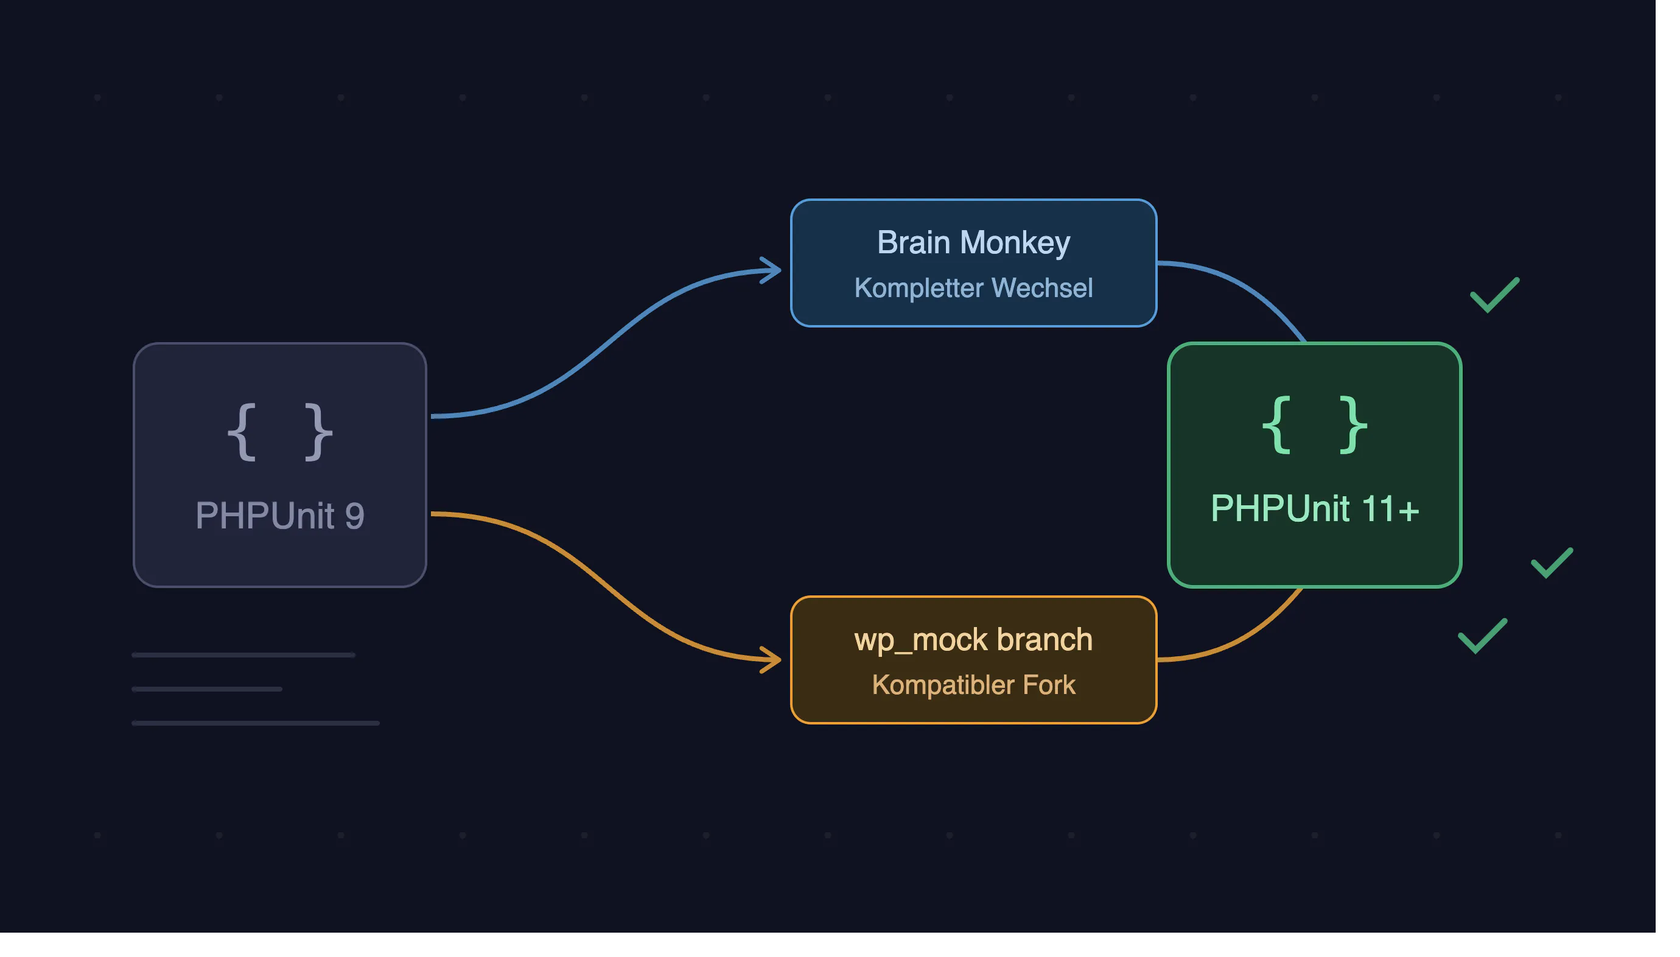1680x957 pixels.
Task: Click the curly braces icon in PHPUnit 9 box
Action: coord(280,432)
